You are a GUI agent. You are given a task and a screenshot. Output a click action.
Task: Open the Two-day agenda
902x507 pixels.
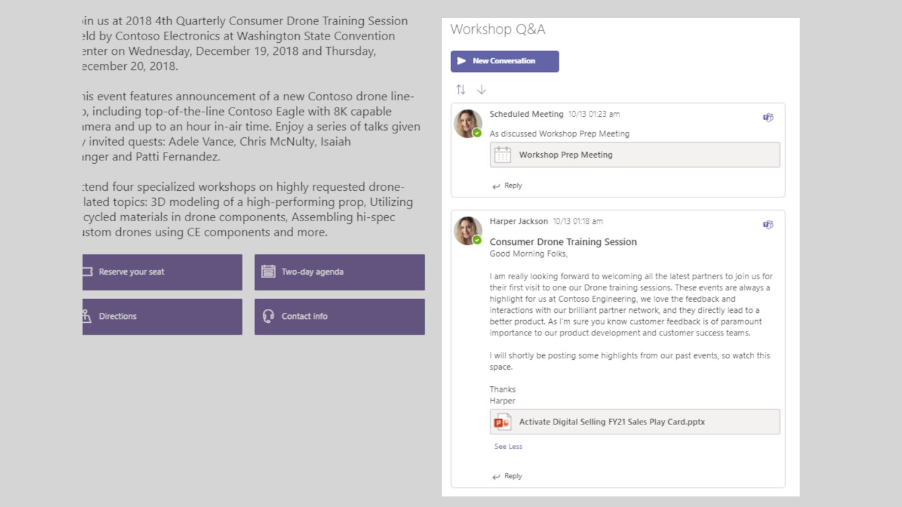point(339,272)
